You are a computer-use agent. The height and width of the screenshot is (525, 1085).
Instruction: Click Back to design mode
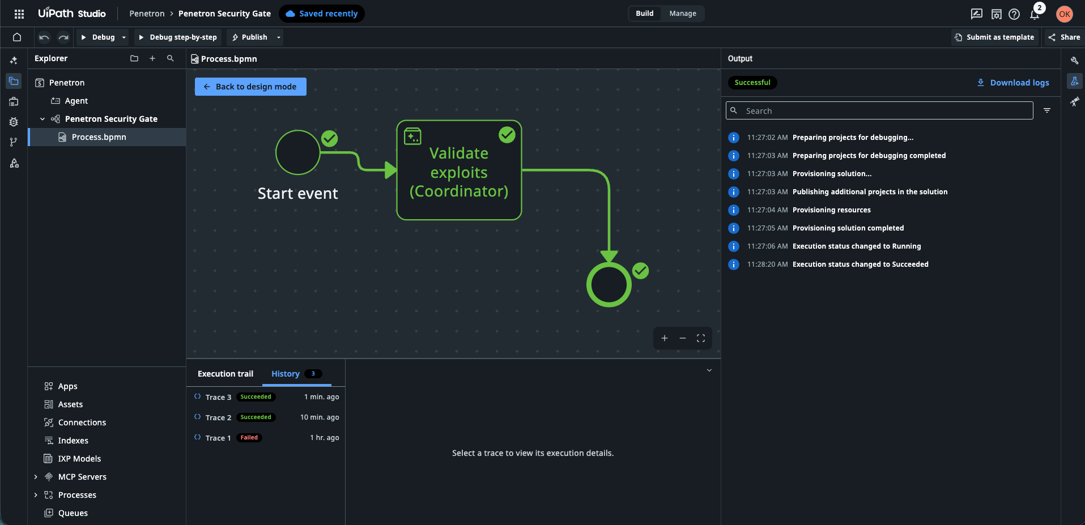[x=250, y=87]
